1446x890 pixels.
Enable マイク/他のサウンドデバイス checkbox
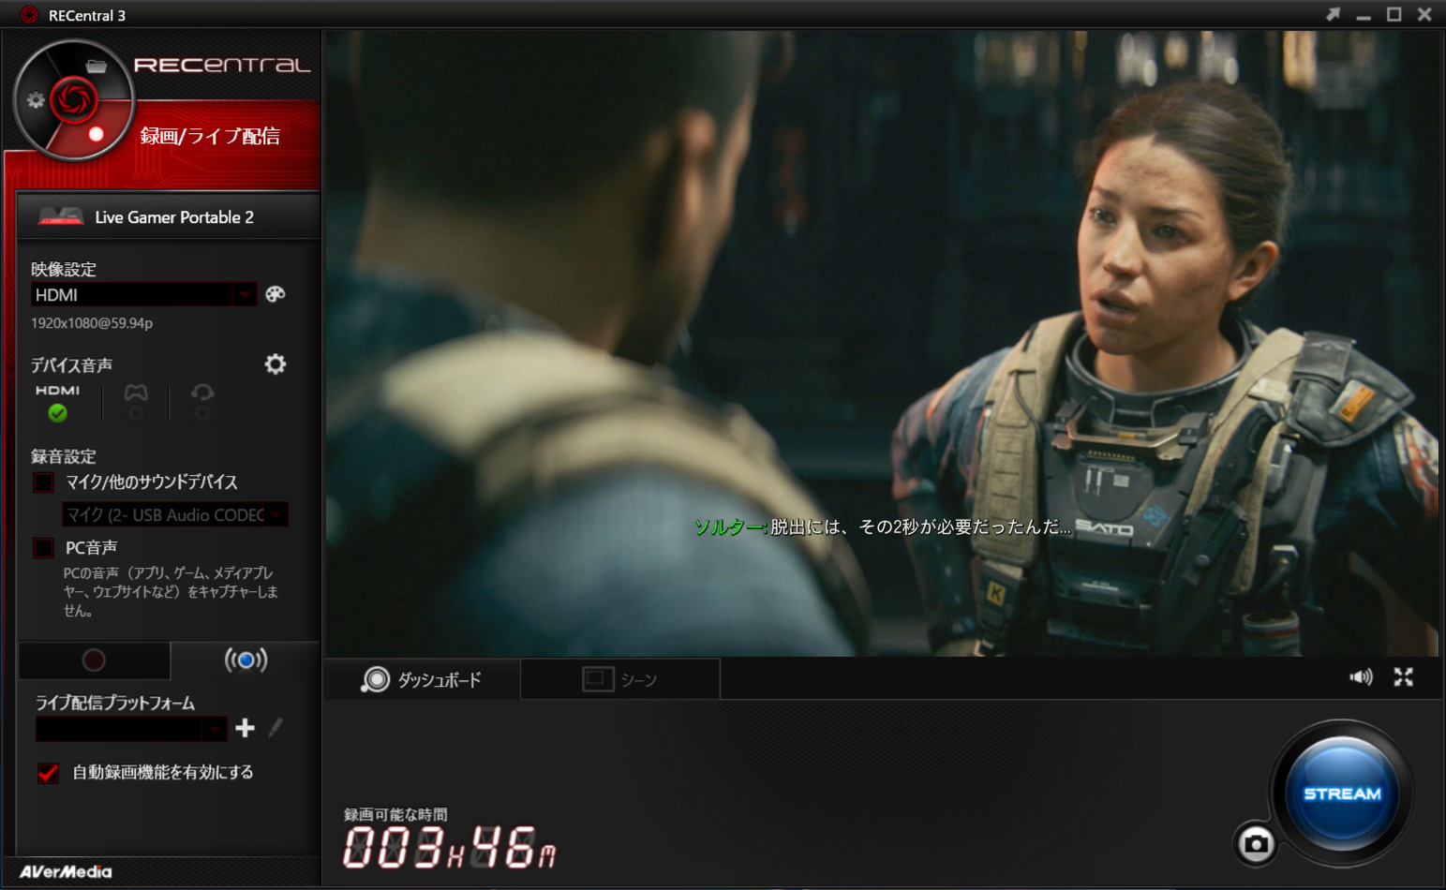(x=43, y=482)
